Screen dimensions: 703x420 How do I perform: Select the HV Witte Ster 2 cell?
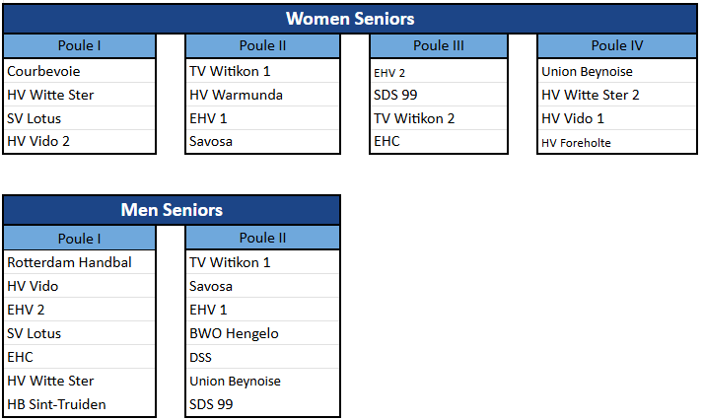616,95
